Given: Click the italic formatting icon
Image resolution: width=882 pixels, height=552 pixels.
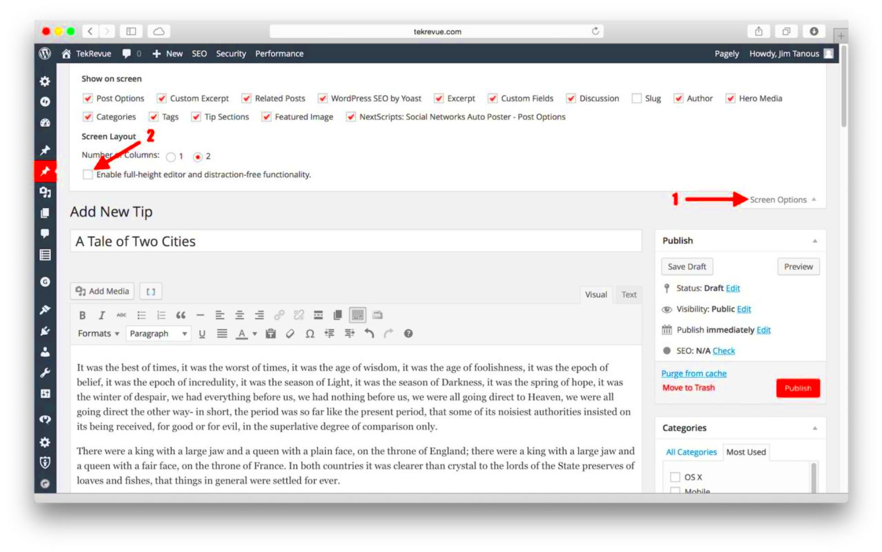Looking at the screenshot, I should coord(101,314).
